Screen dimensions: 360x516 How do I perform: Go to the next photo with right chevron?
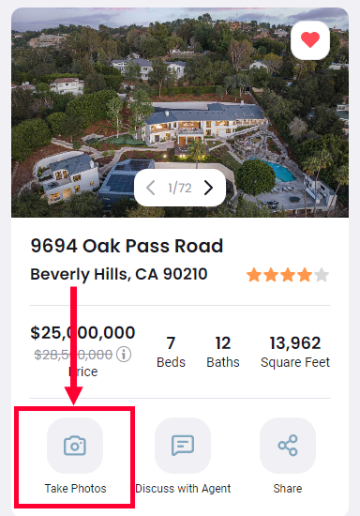pyautogui.click(x=208, y=188)
